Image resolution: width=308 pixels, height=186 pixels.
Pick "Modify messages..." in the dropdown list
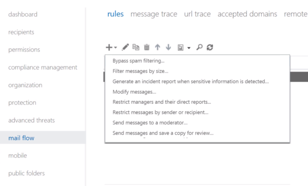[x=134, y=92]
